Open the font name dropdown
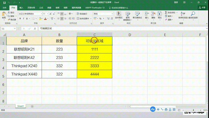The height and width of the screenshot is (118, 209). [x=42, y=14]
